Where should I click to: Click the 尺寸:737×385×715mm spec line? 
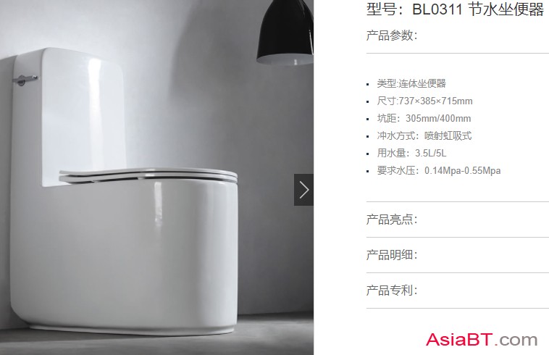pos(424,101)
